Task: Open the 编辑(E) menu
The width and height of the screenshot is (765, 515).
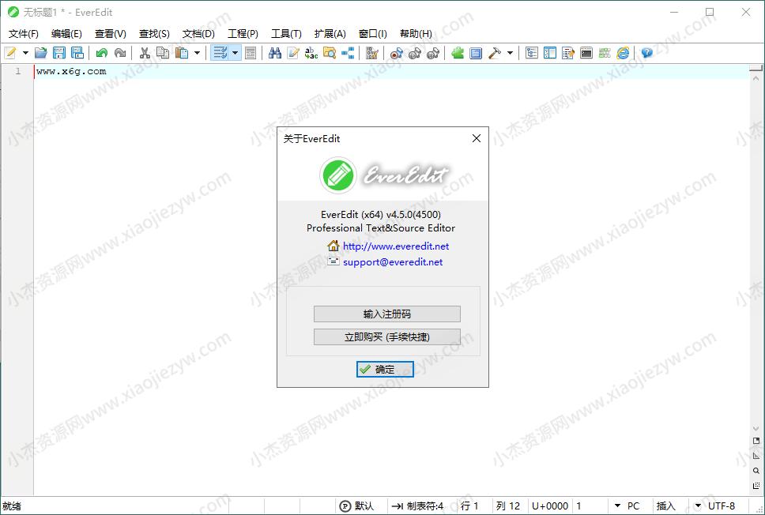Action: [x=66, y=34]
